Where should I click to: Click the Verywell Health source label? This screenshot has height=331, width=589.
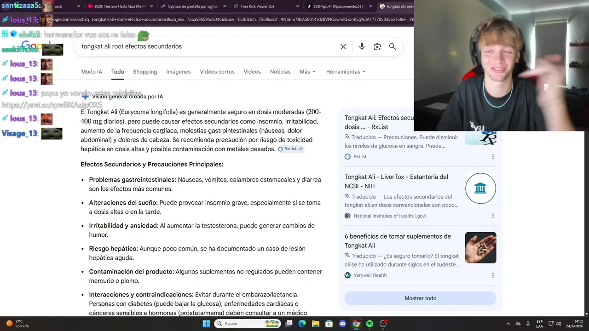[370, 275]
